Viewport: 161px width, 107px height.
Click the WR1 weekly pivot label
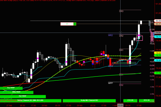point(110,66)
